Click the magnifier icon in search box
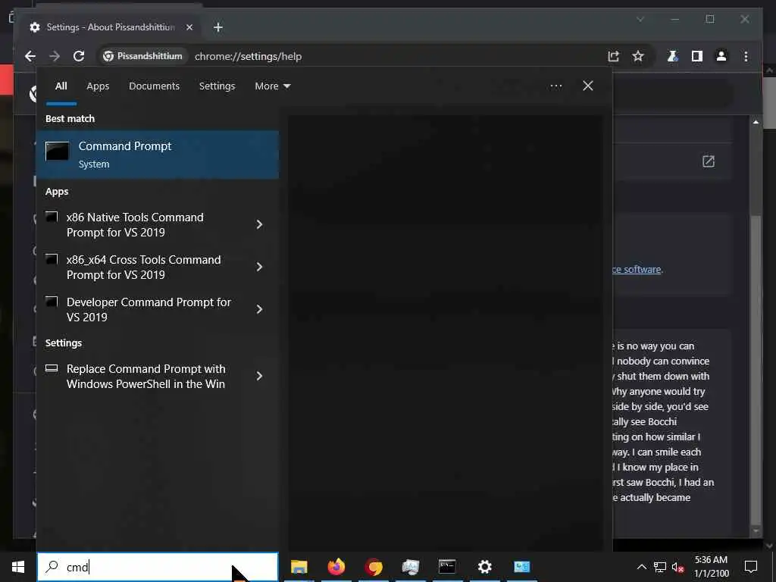 click(x=52, y=567)
